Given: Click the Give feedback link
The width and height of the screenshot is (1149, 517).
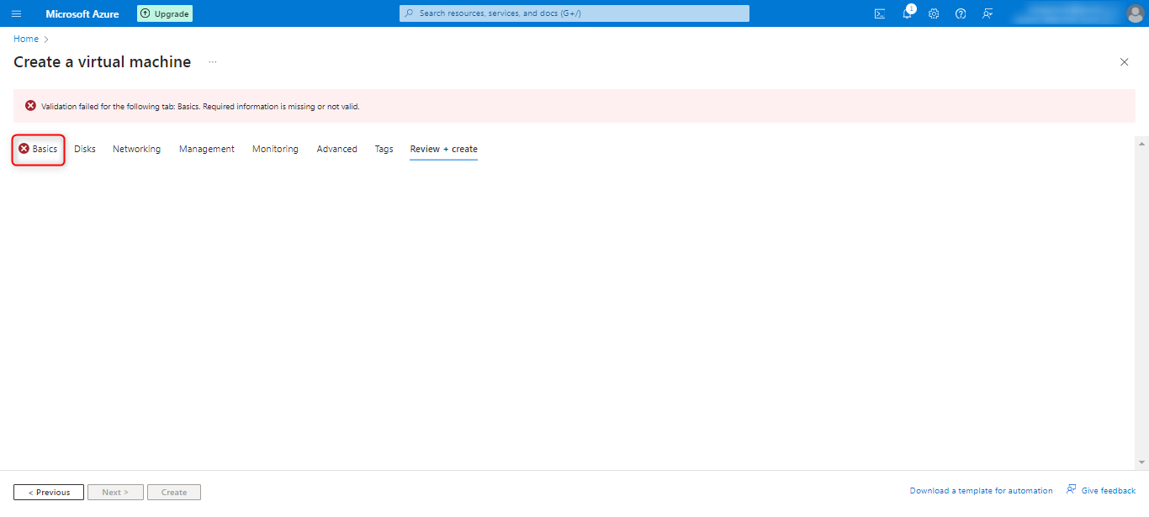Looking at the screenshot, I should (1101, 490).
